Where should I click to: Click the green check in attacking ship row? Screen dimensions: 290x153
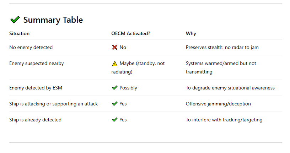pyautogui.click(x=114, y=104)
